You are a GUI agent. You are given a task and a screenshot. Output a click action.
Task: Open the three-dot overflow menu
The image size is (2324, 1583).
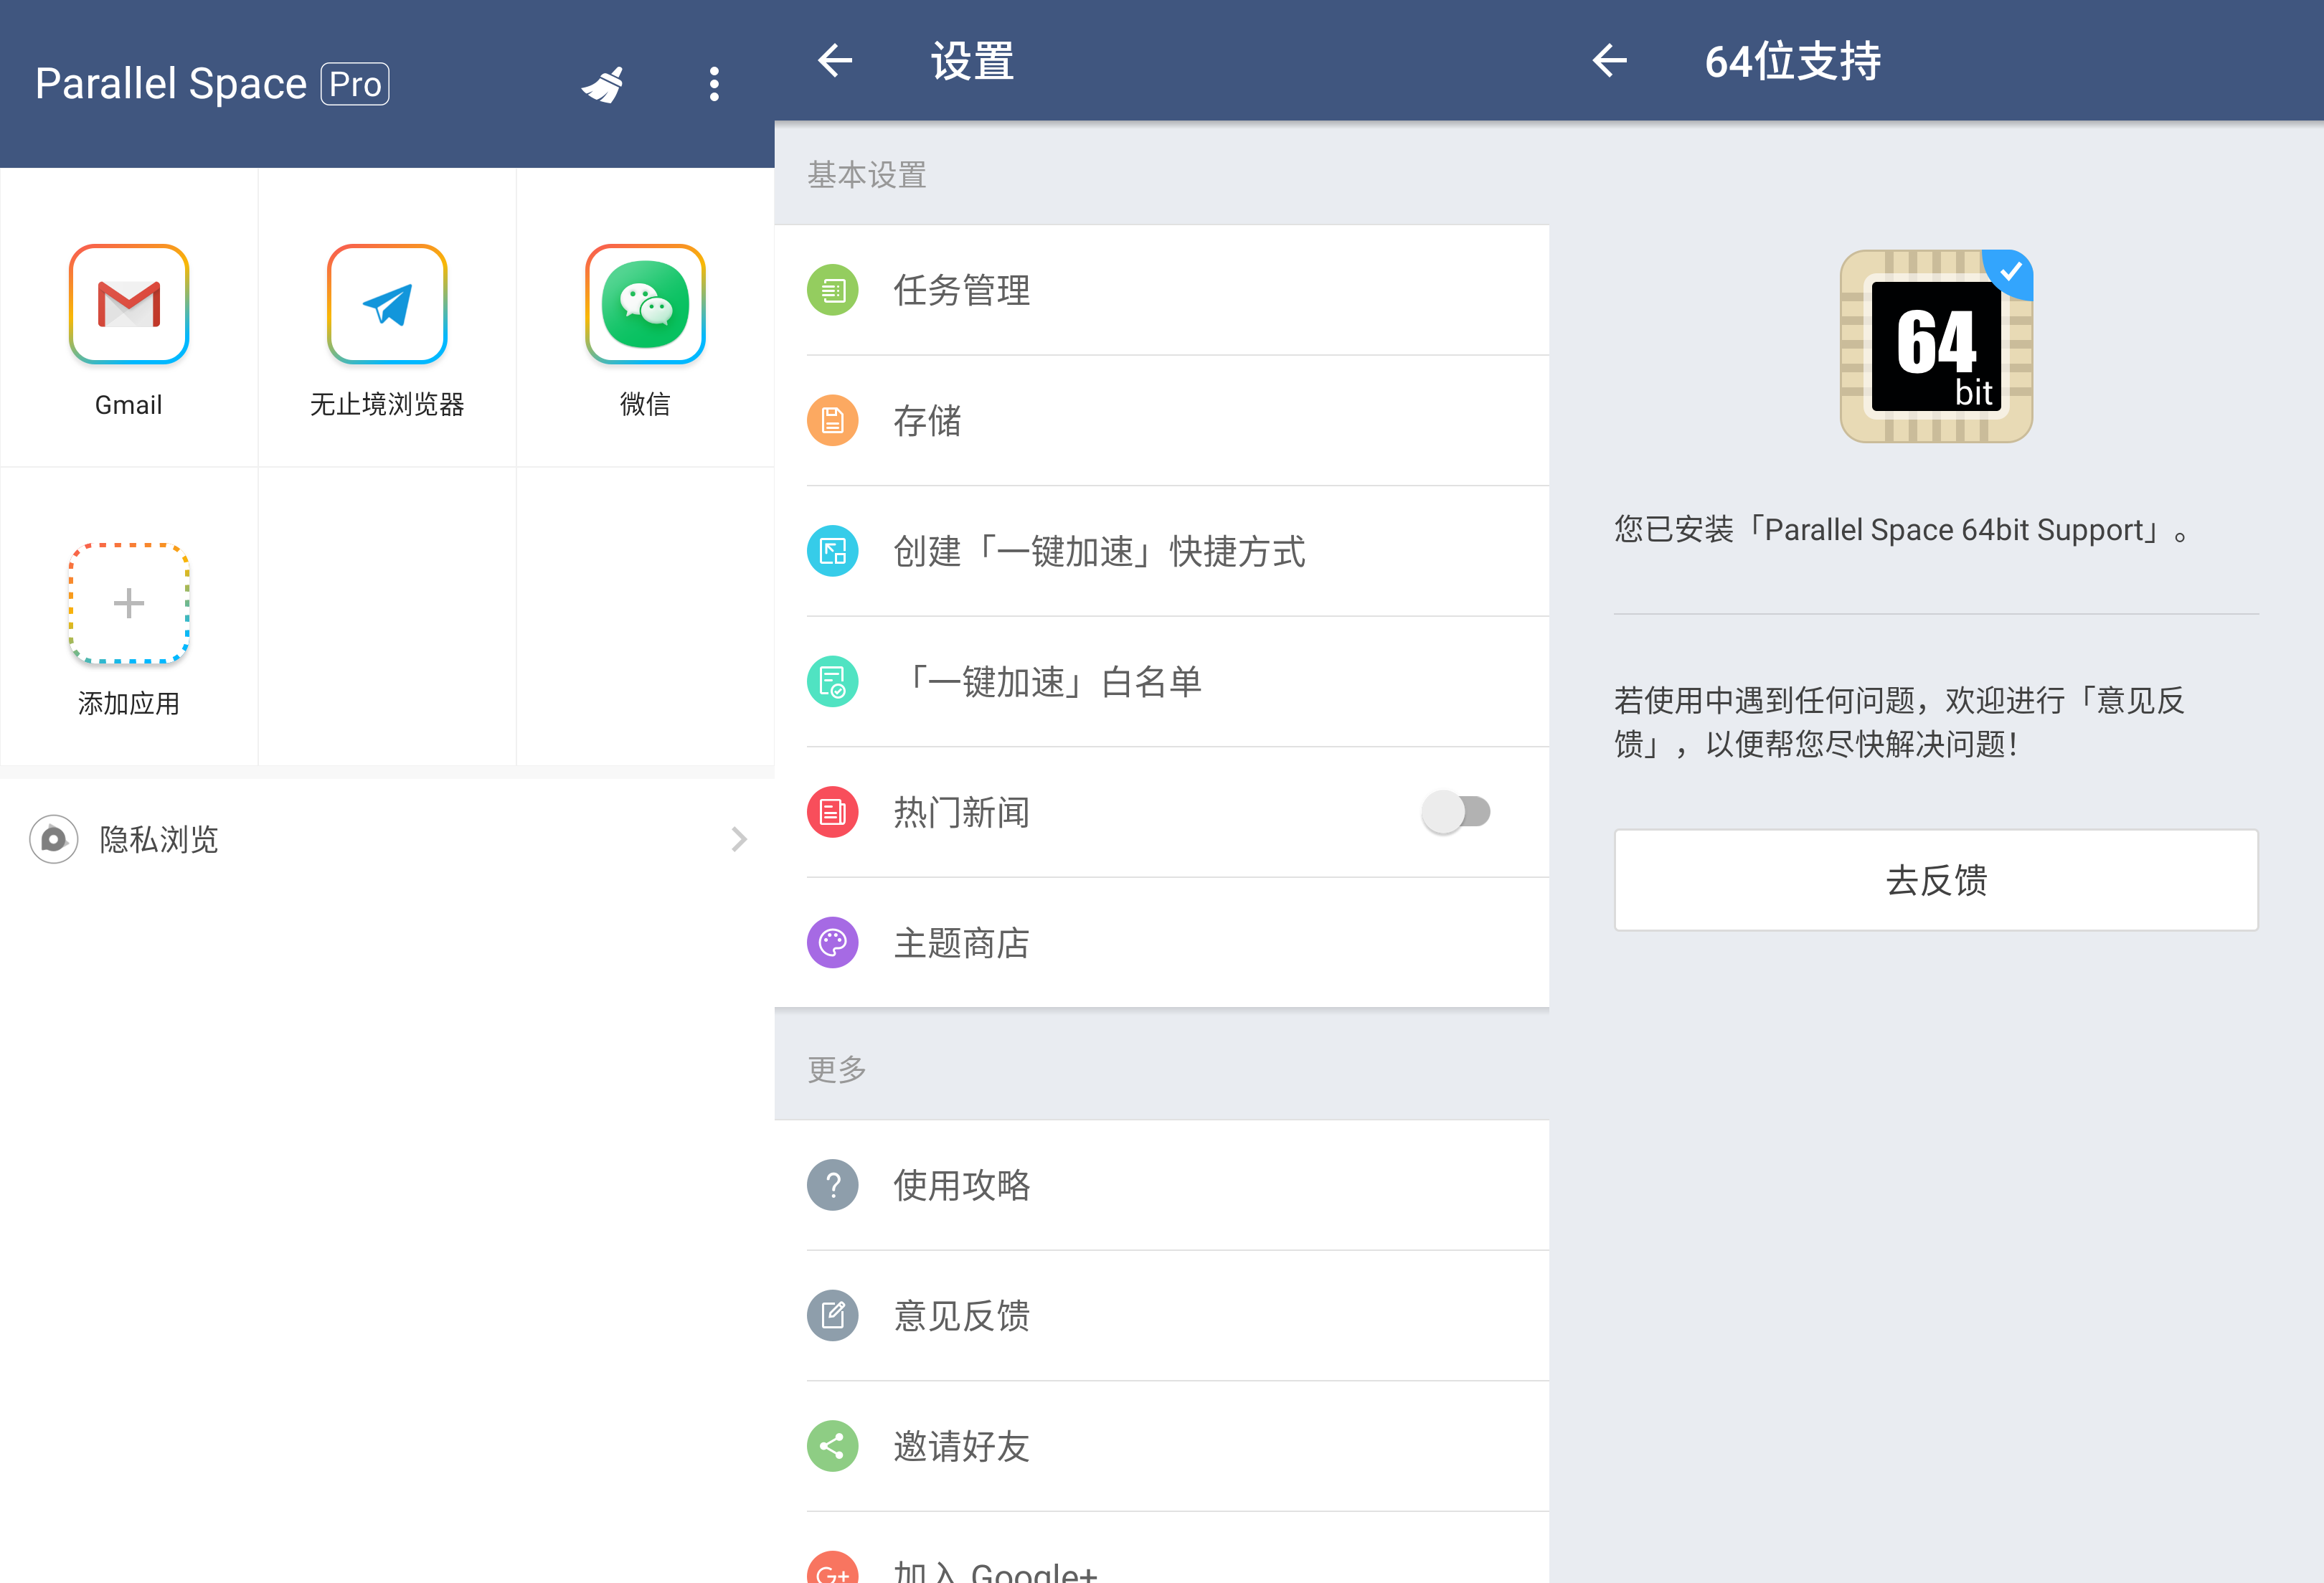714,85
